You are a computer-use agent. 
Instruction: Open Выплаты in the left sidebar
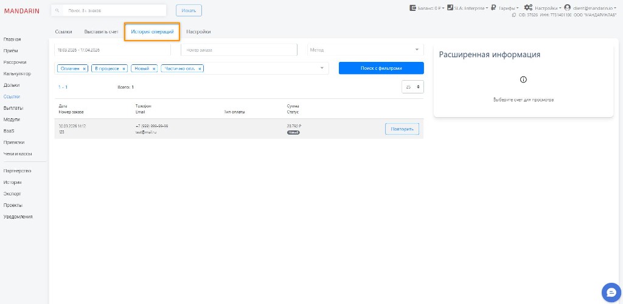(x=13, y=108)
